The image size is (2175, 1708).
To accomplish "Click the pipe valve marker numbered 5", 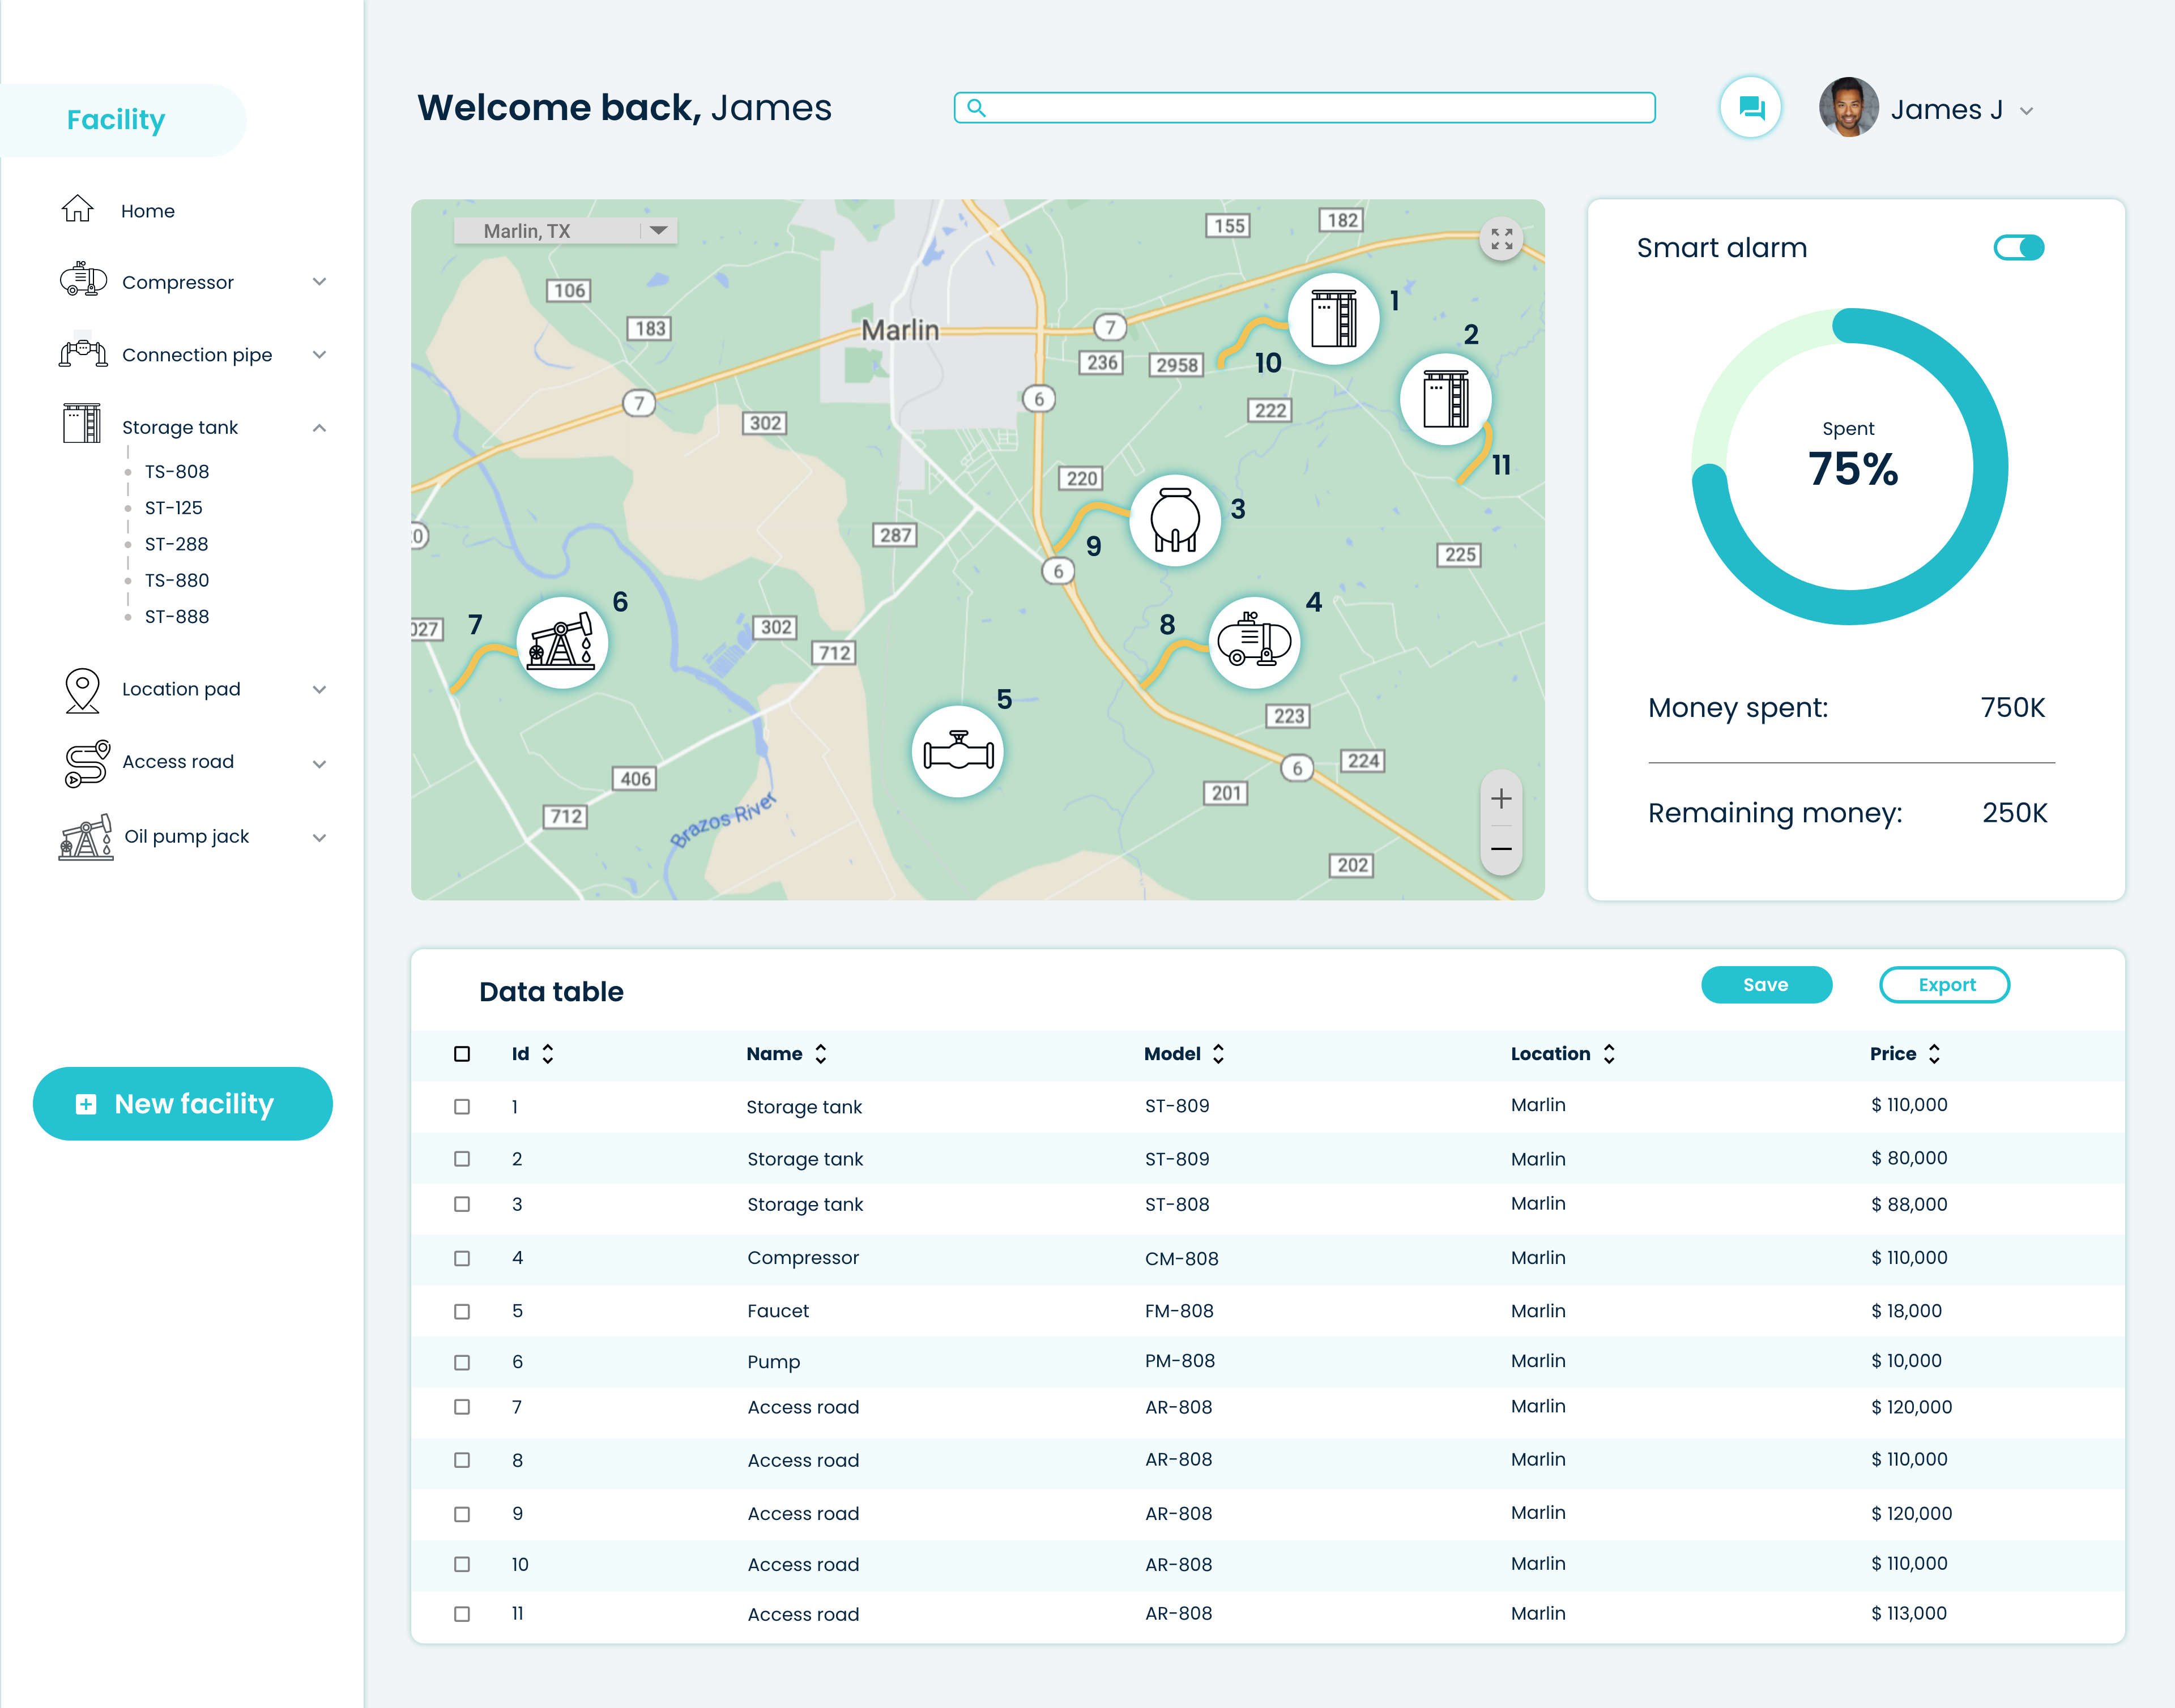I will pyautogui.click(x=957, y=751).
